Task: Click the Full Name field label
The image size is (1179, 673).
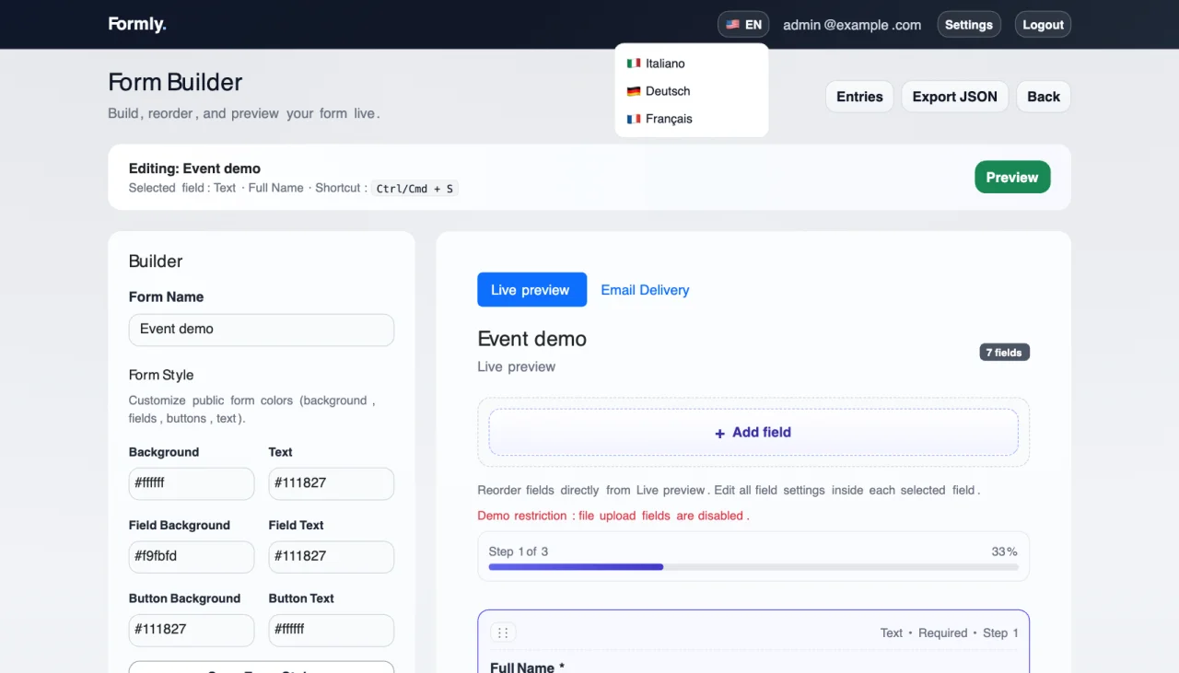Action: click(527, 667)
